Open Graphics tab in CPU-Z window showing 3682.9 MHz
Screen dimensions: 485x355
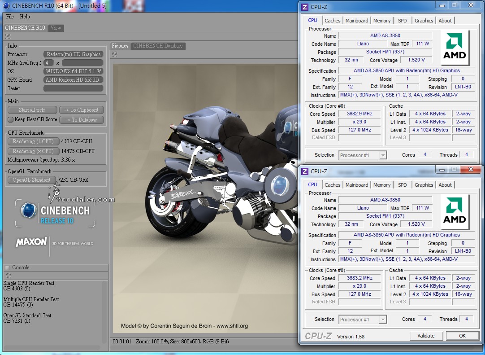click(424, 21)
